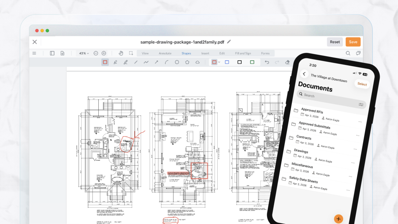Select the first freehand pen tool

coord(115,62)
